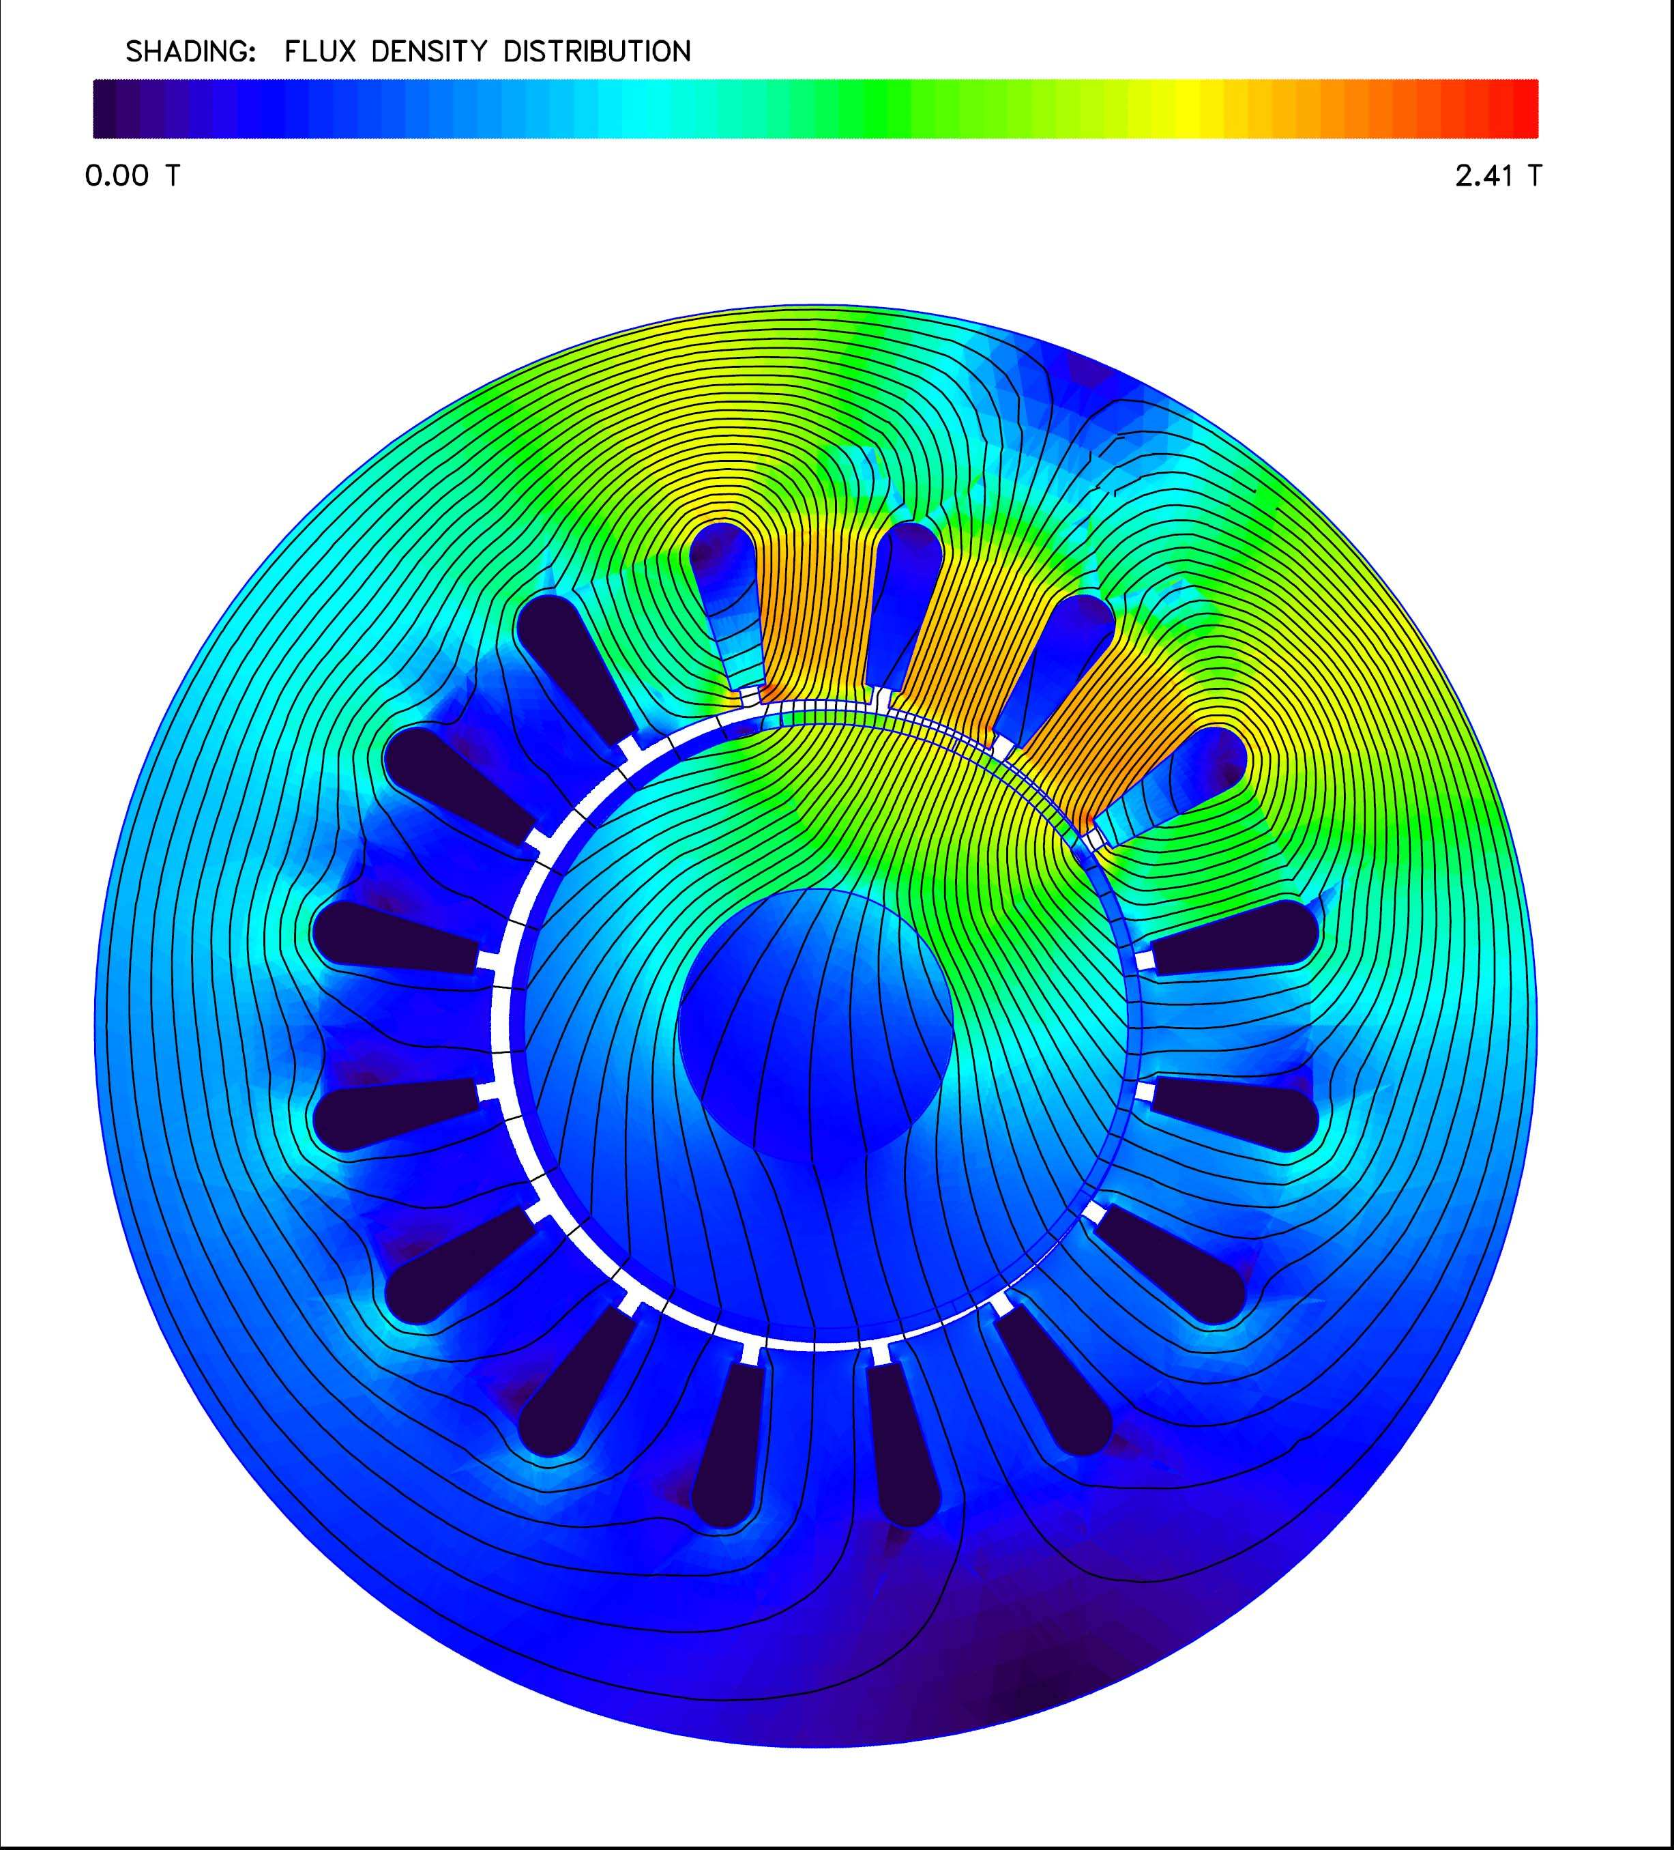Click the 'SHADING: FLUX DENSITY DISTRIBUTION' title text
The image size is (1674, 1850).
[408, 51]
